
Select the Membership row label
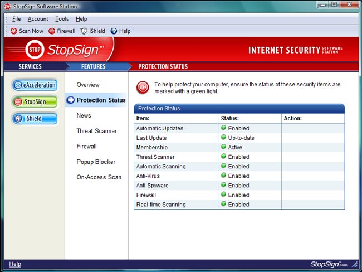[x=152, y=148]
